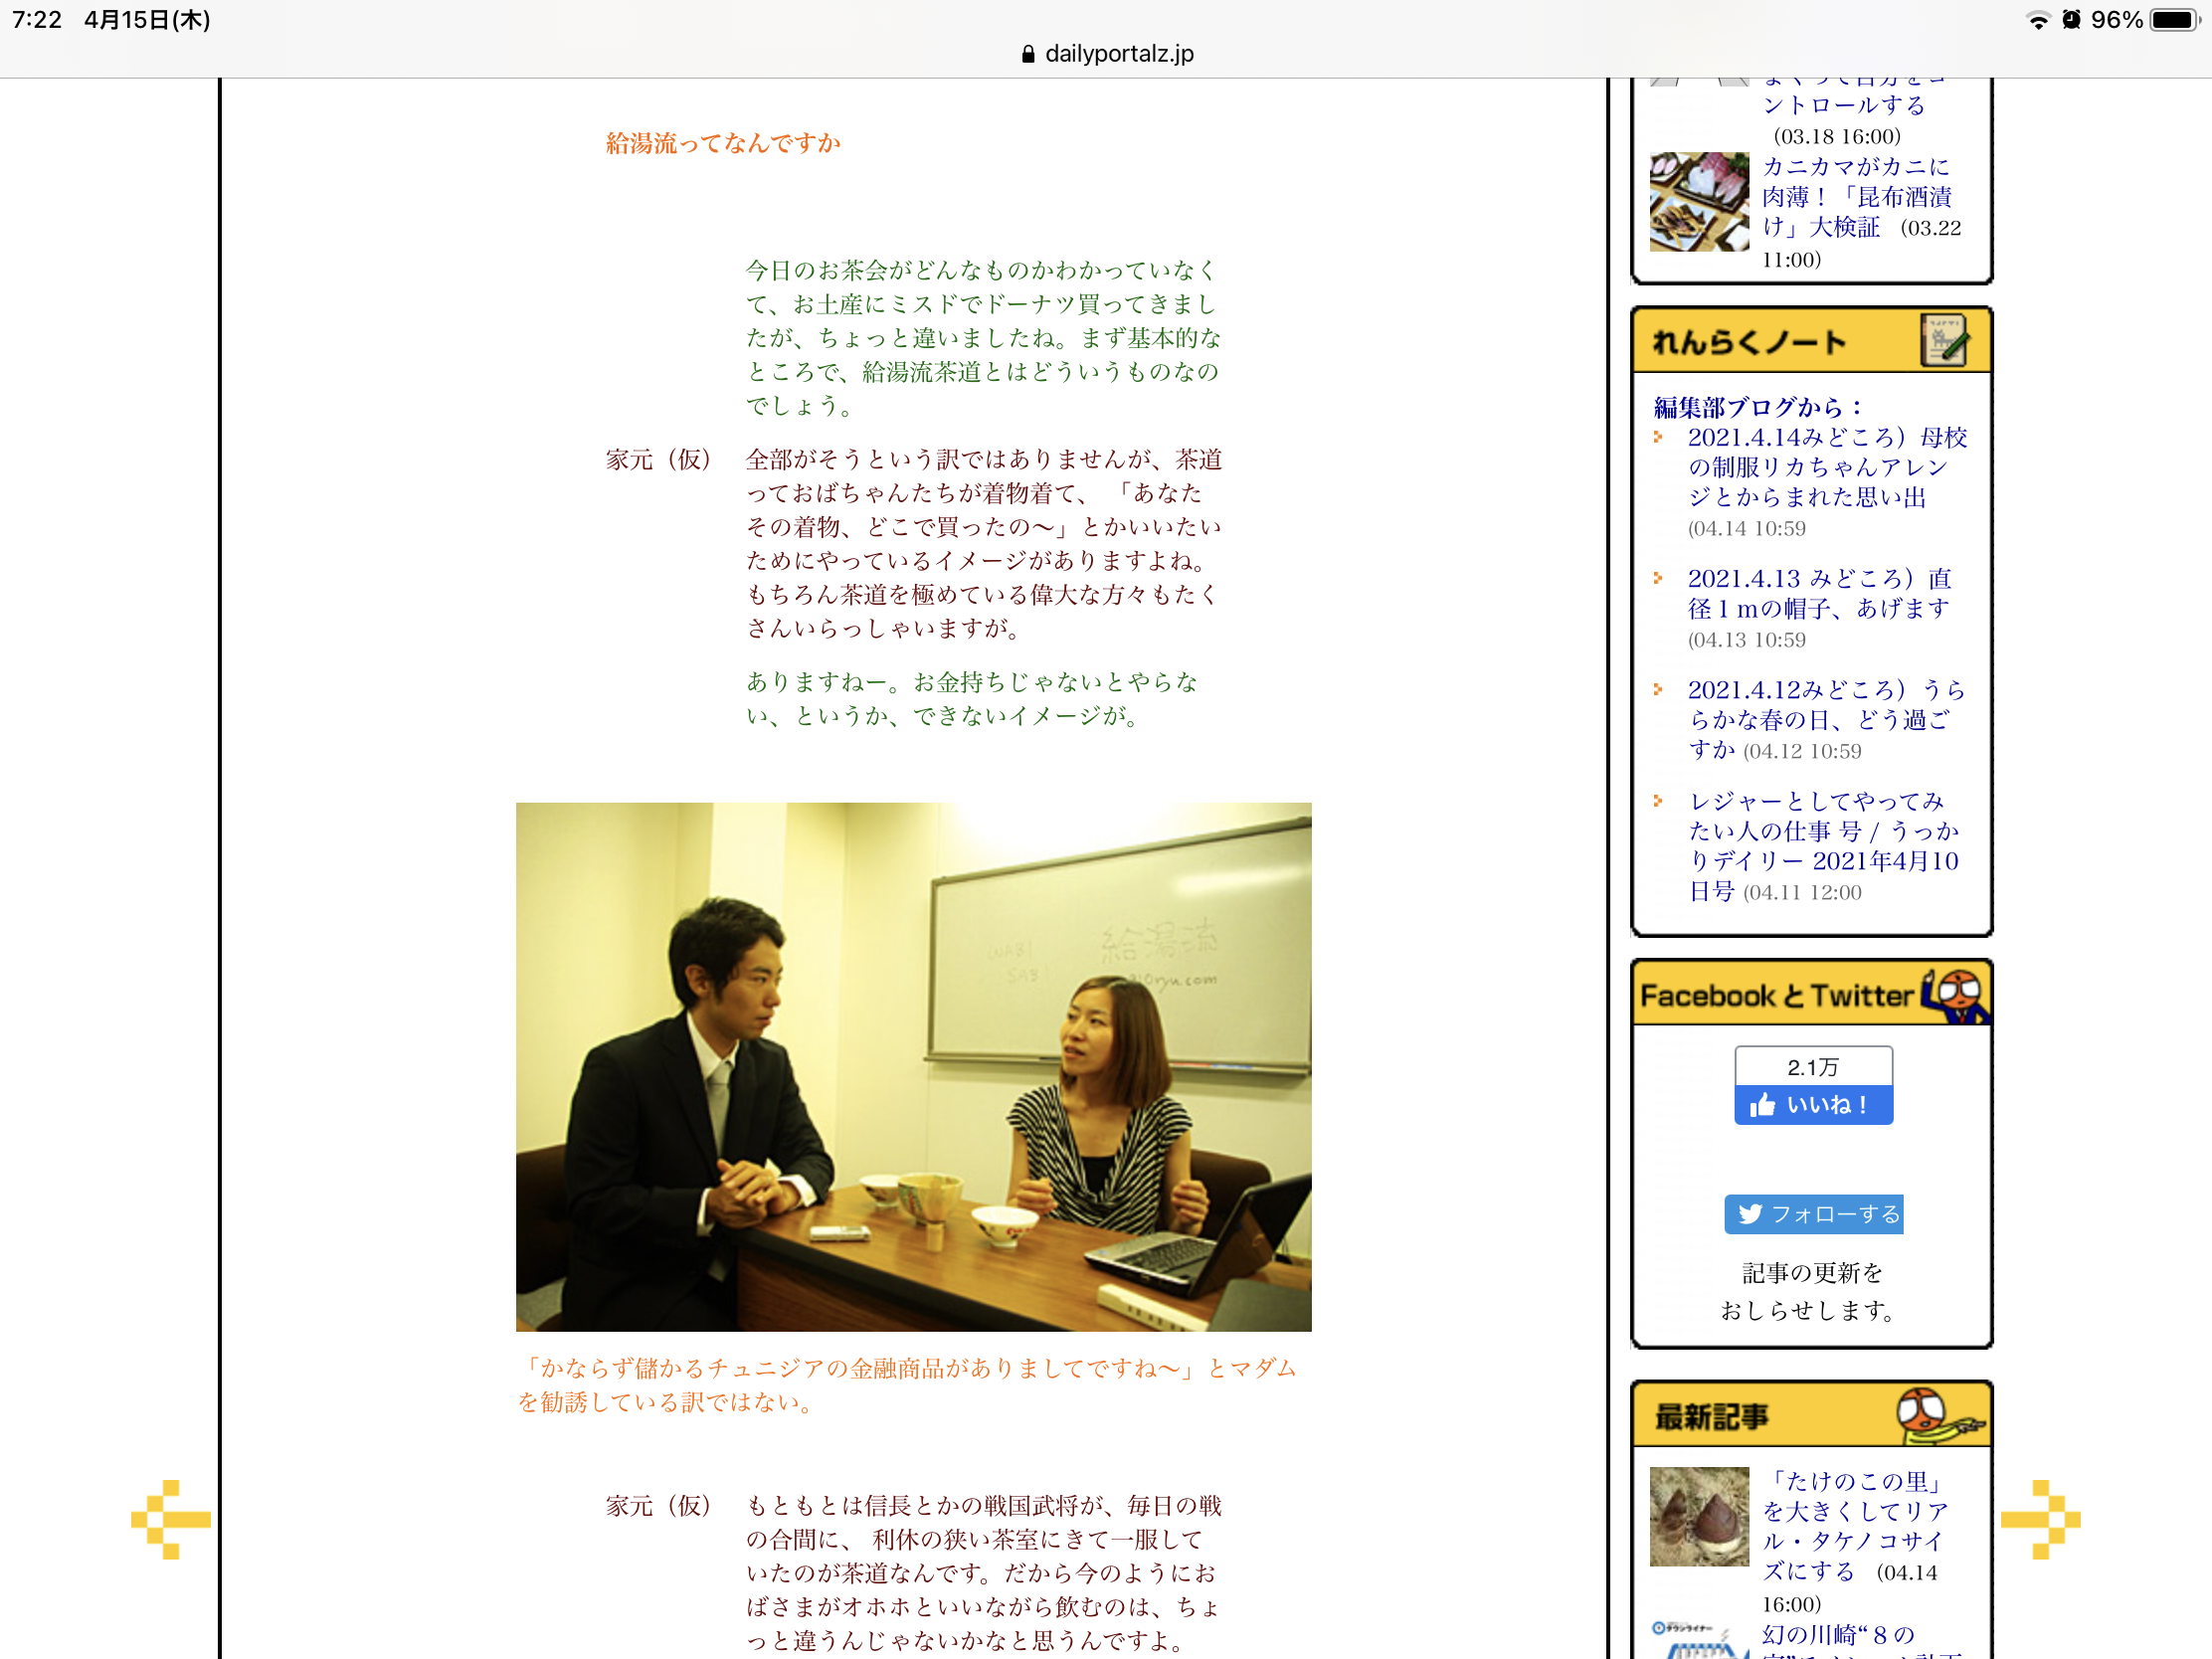This screenshot has width=2212, height=1659.
Task: Tap the battery indicator icon
Action: 2175,20
